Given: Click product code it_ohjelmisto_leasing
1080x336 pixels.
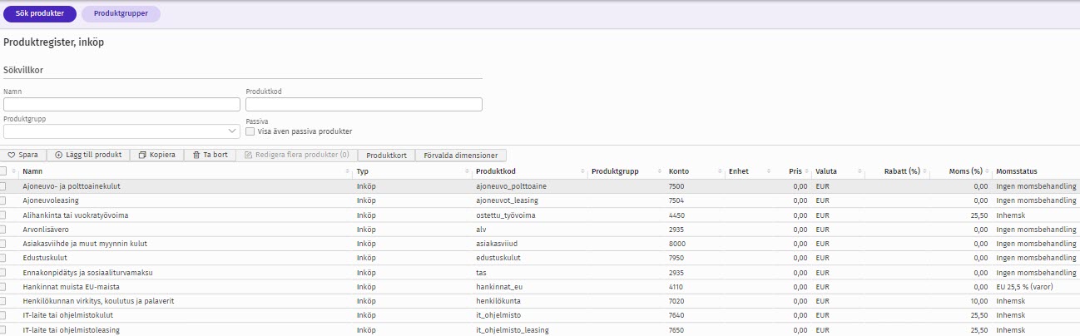Looking at the screenshot, I should [513, 329].
